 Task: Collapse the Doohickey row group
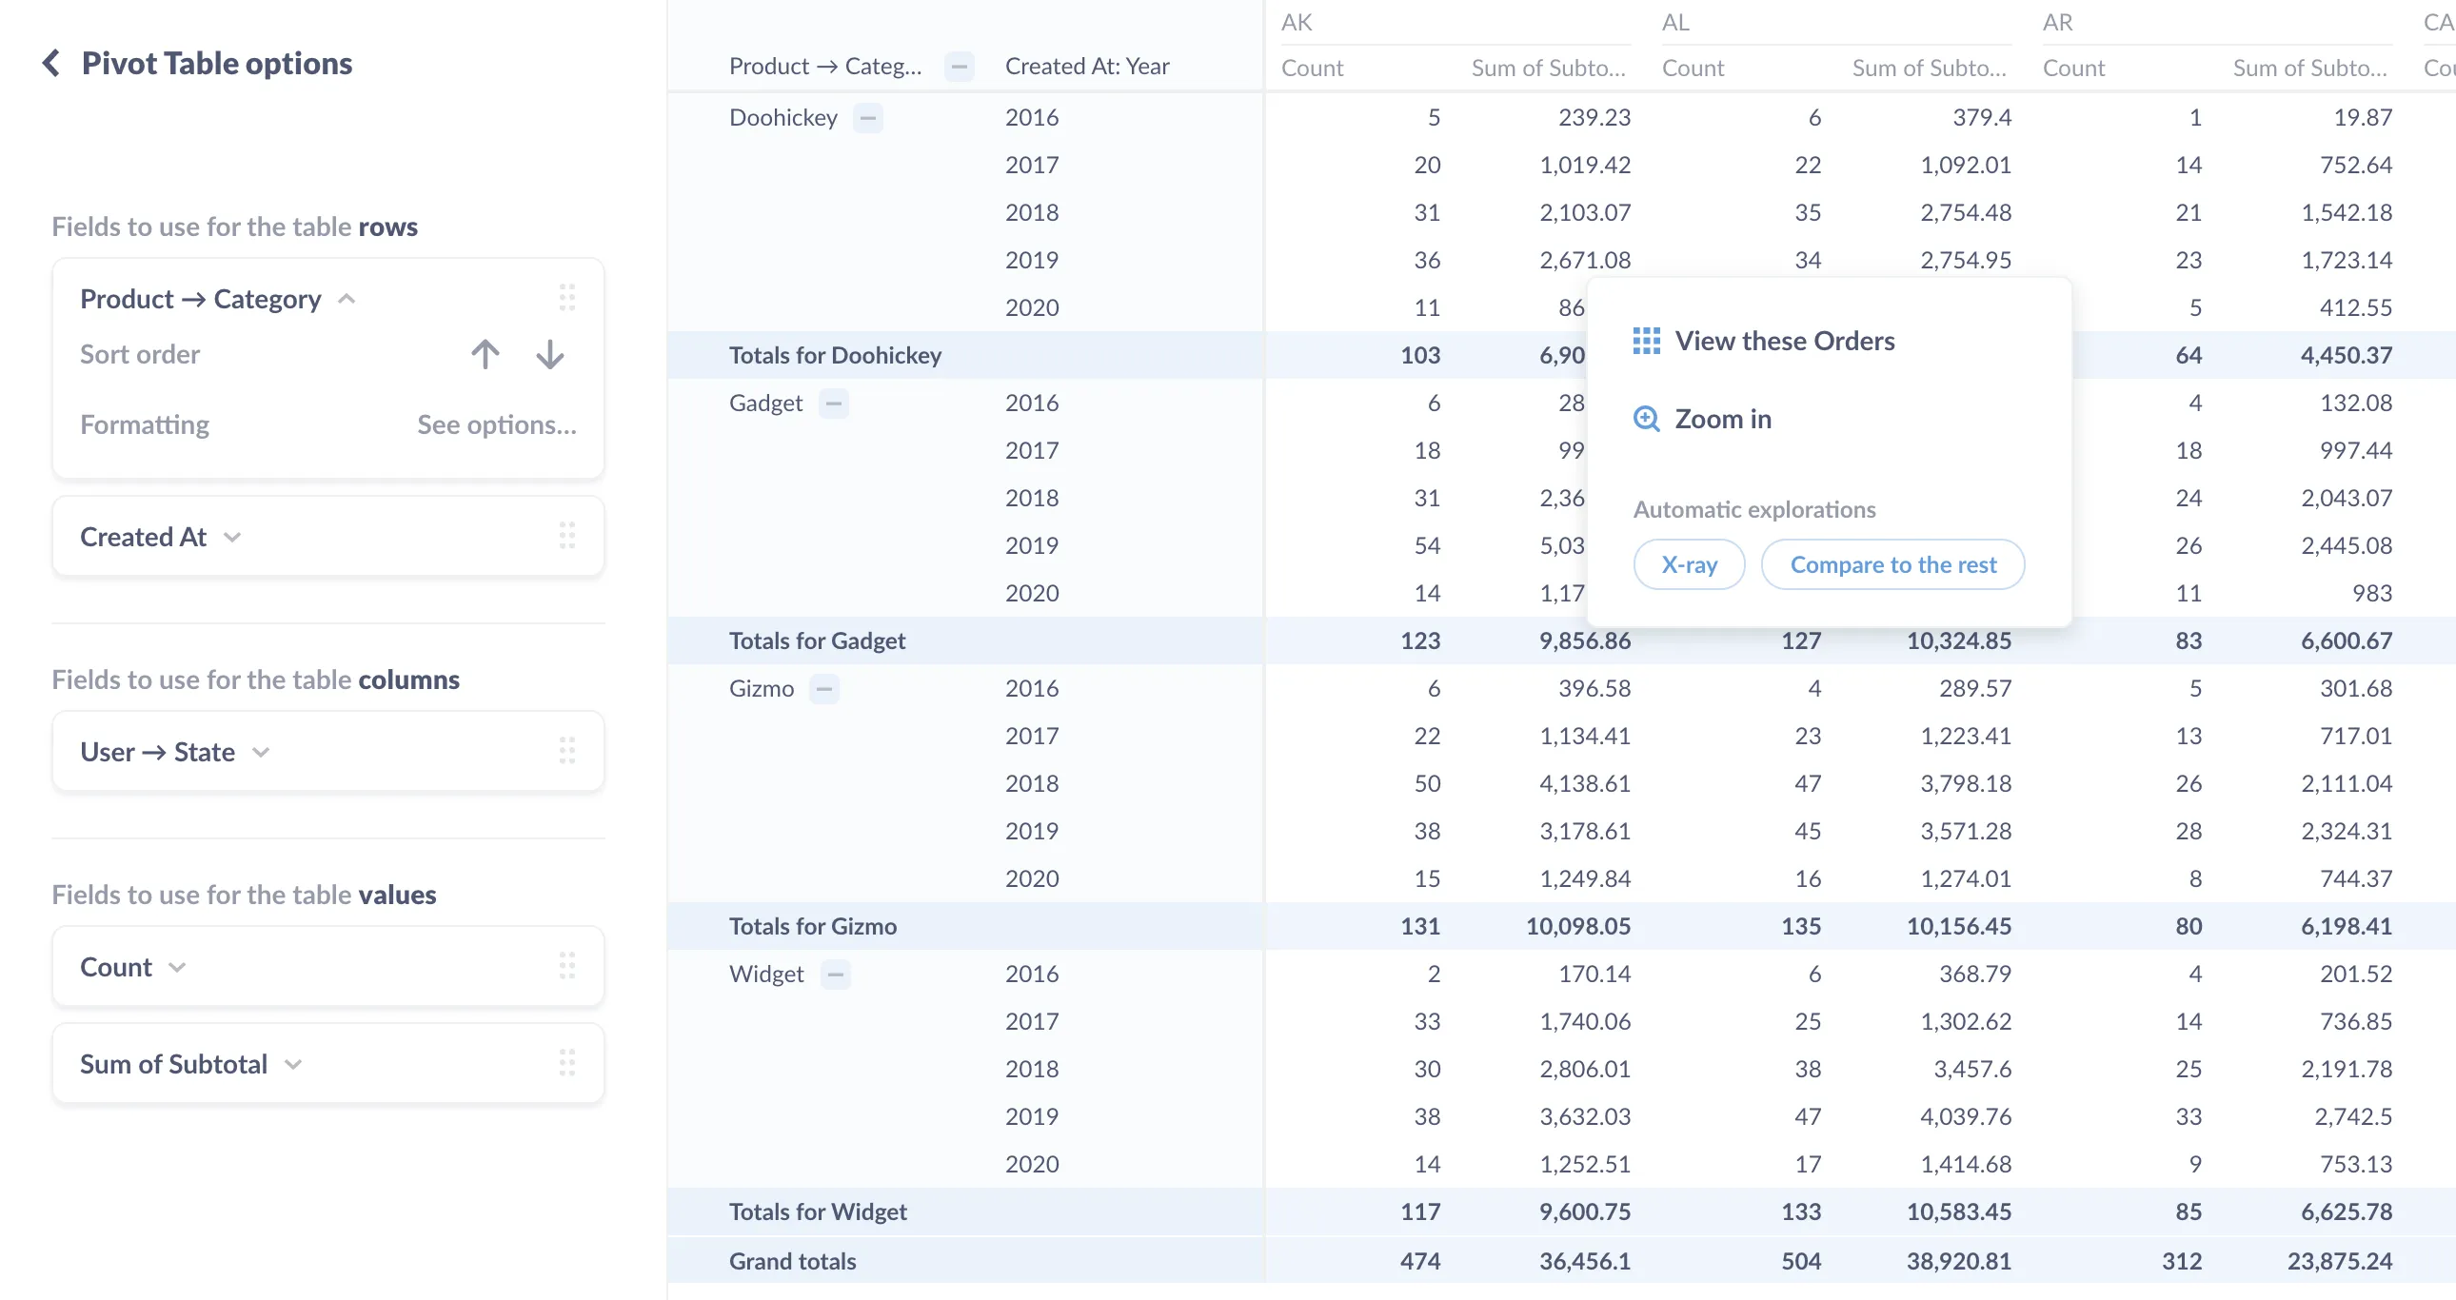tap(867, 118)
